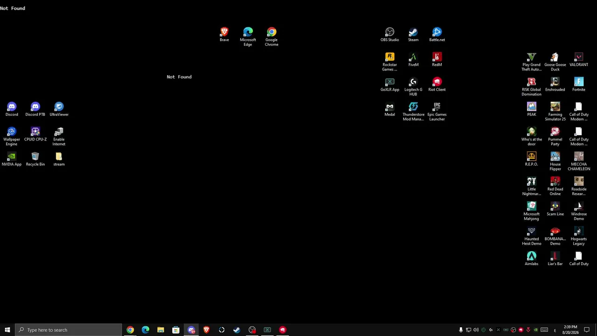The image size is (597, 336).
Task: Select the Wallpaper Engine desktop icon
Action: (x=12, y=136)
